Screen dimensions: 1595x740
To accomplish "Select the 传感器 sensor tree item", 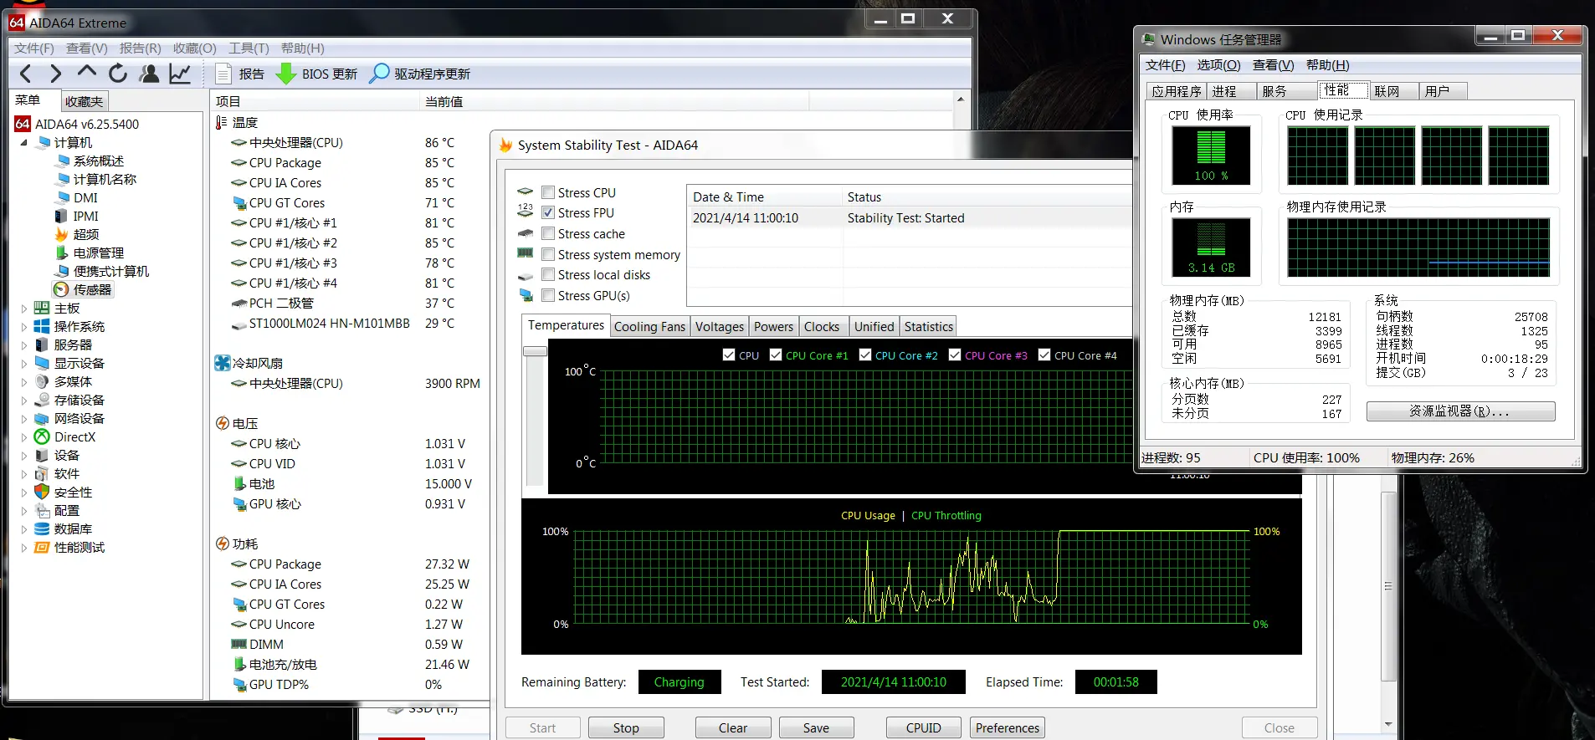I will tap(84, 289).
